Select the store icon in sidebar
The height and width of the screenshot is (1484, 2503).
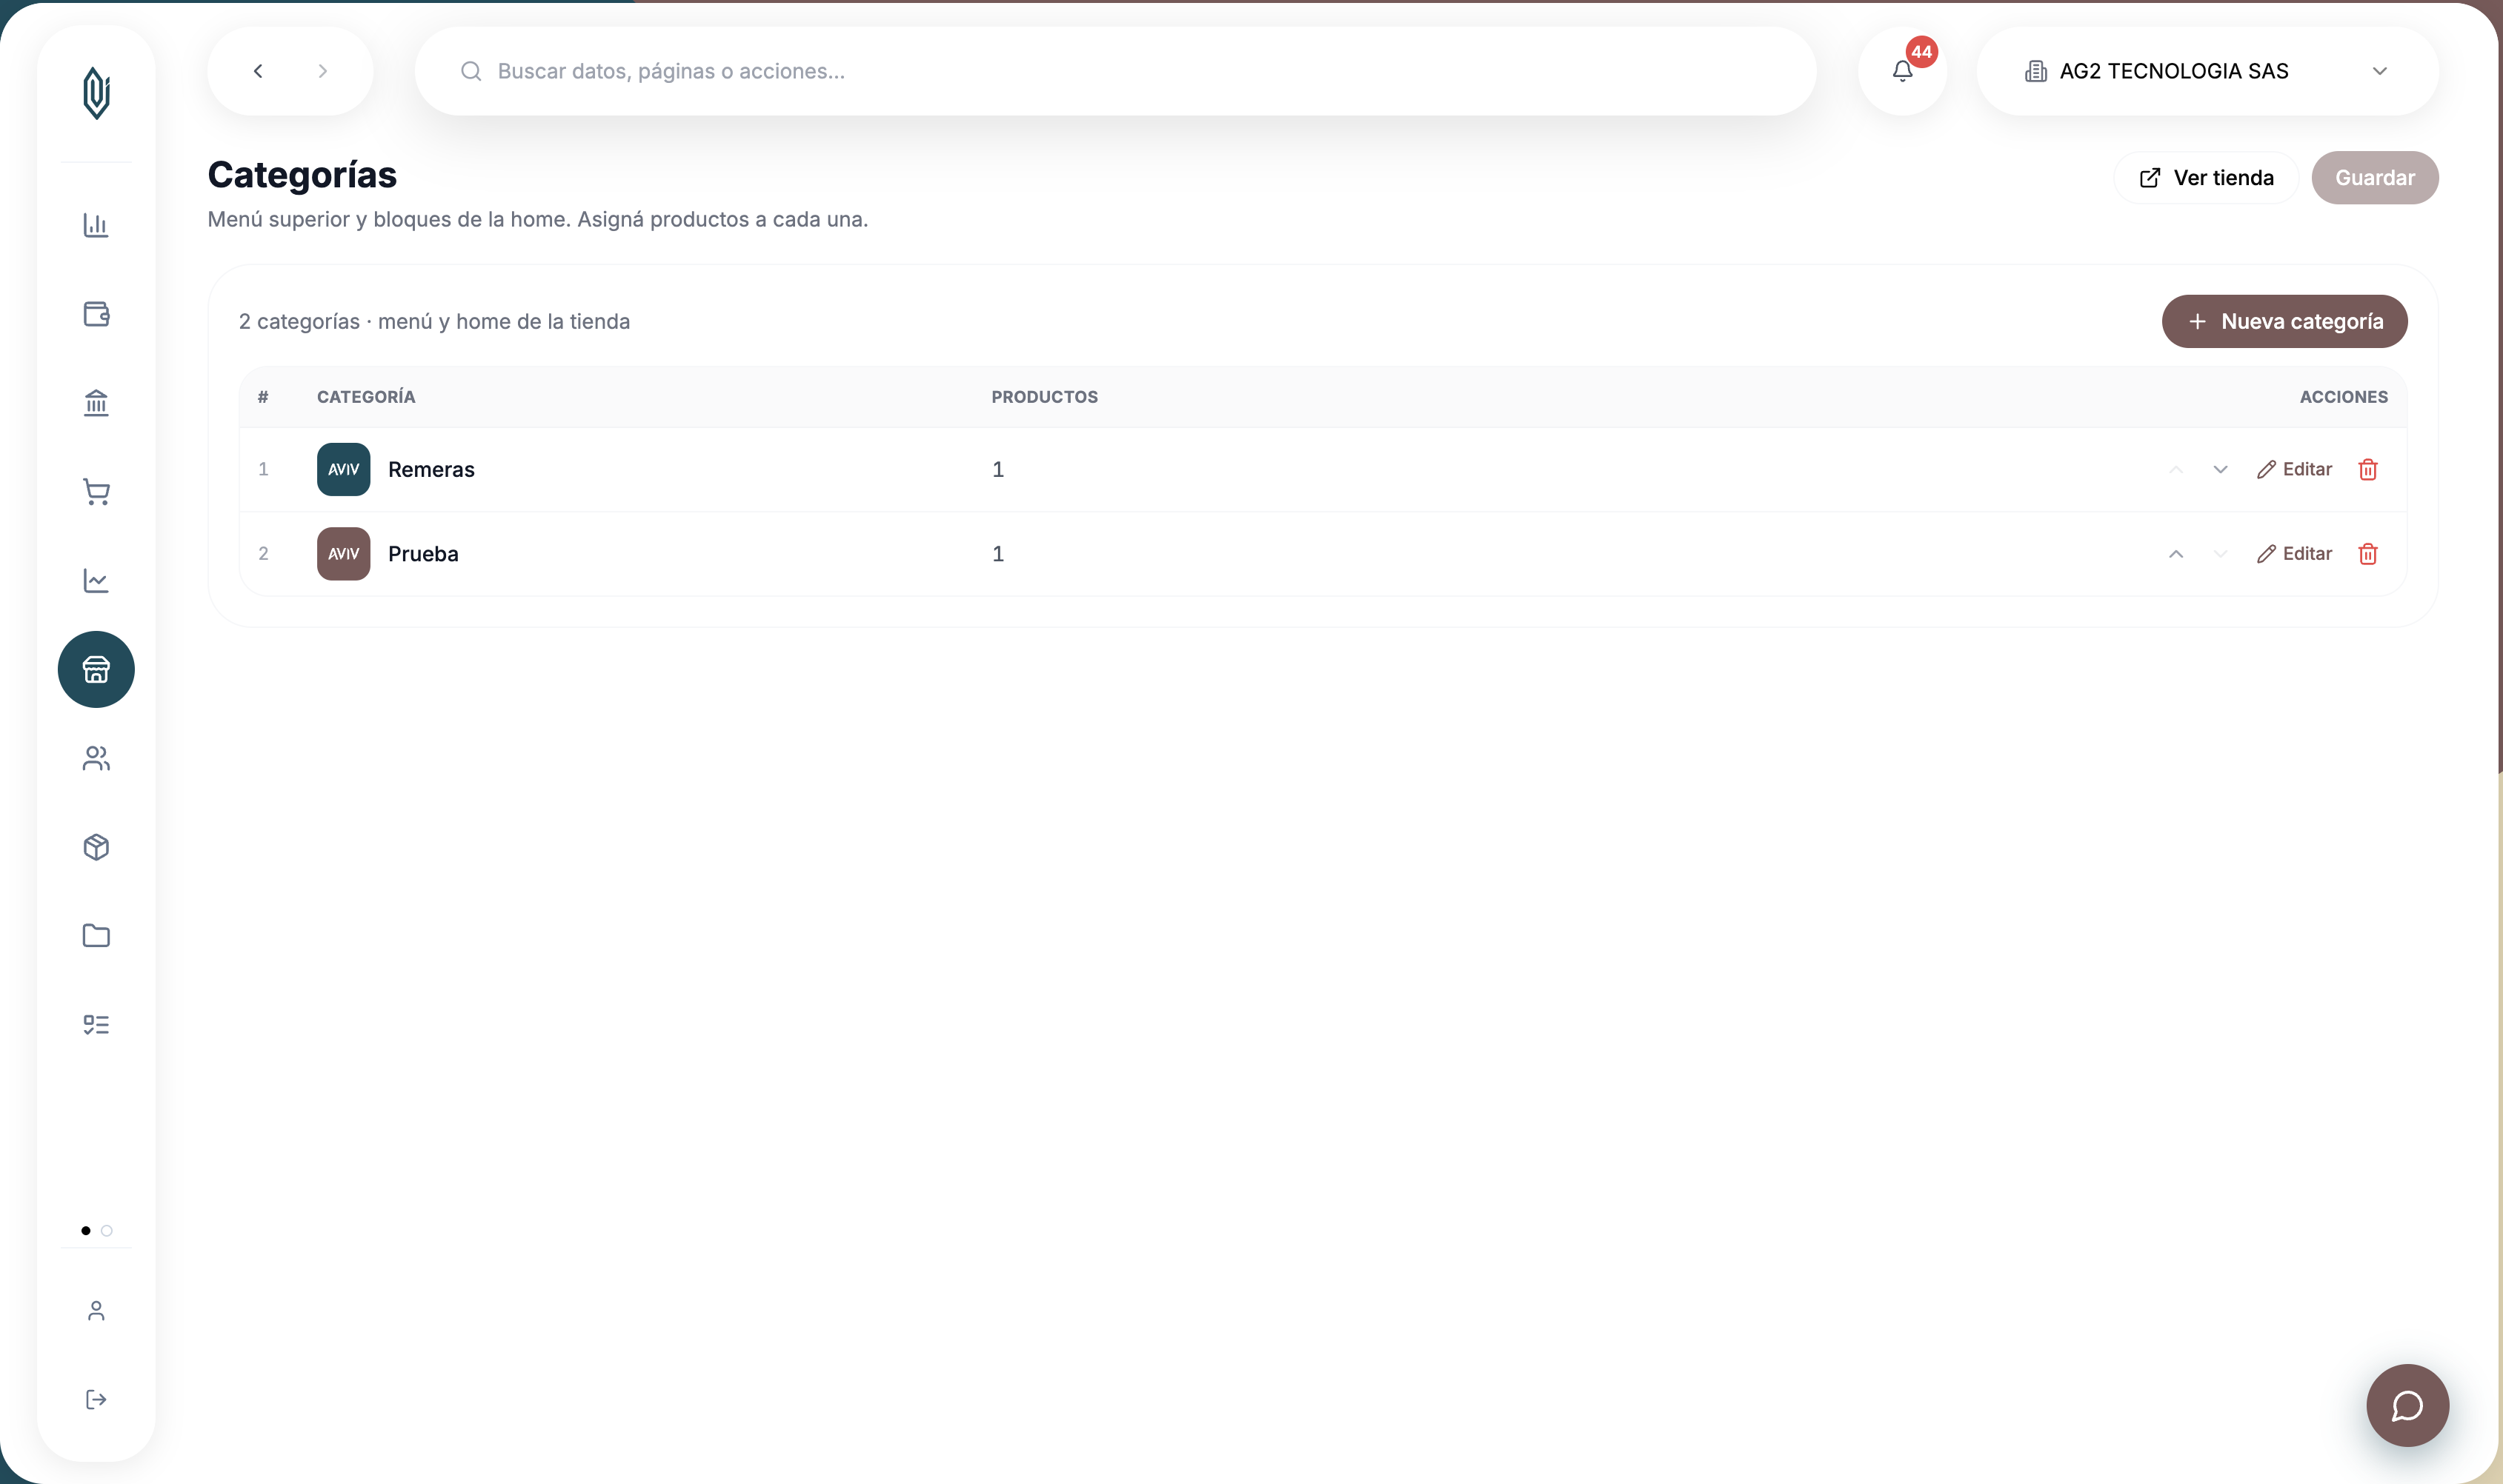coord(96,669)
